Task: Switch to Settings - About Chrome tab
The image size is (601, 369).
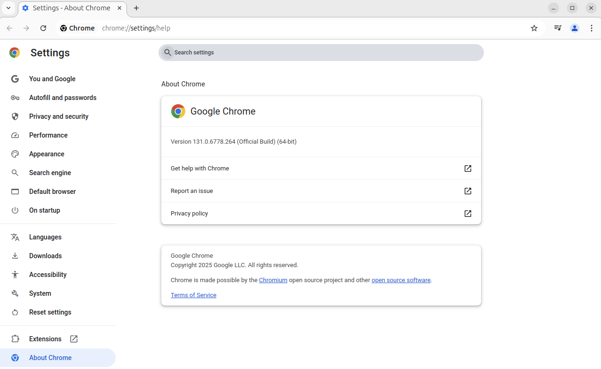Action: click(71, 8)
